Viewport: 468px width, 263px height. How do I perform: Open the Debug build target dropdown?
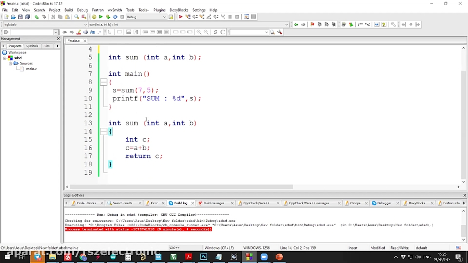(164, 17)
